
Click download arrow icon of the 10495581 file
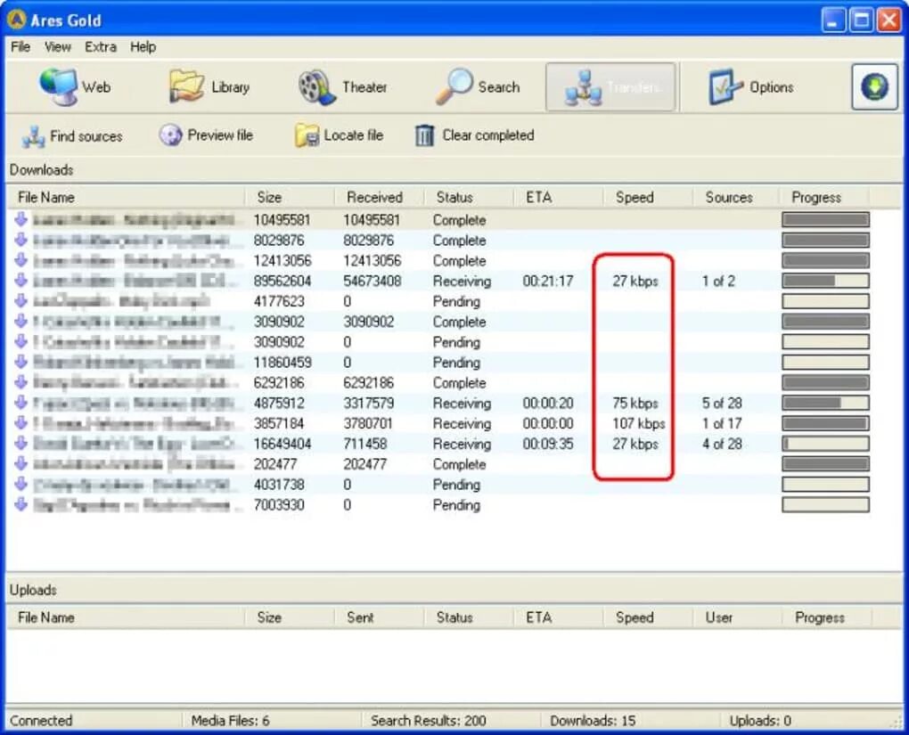click(x=20, y=219)
